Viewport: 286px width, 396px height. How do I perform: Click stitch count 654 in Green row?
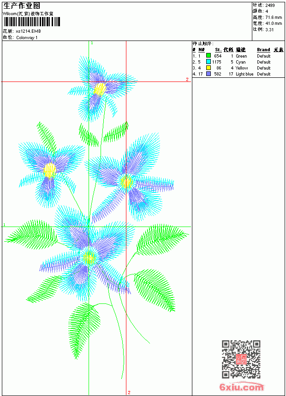218,56
